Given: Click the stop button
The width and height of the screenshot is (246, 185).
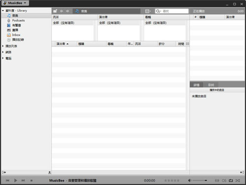Looking at the screenshot, I should [x=31, y=181].
